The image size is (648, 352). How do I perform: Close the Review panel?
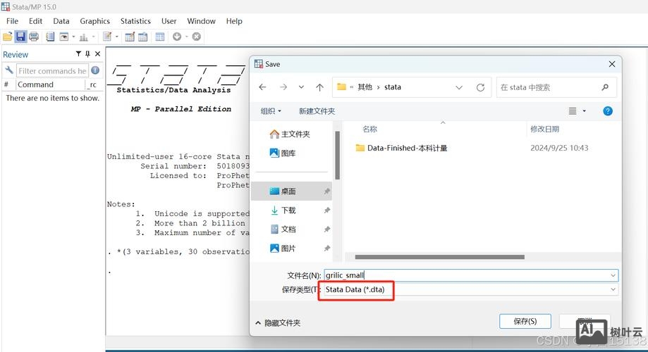97,54
